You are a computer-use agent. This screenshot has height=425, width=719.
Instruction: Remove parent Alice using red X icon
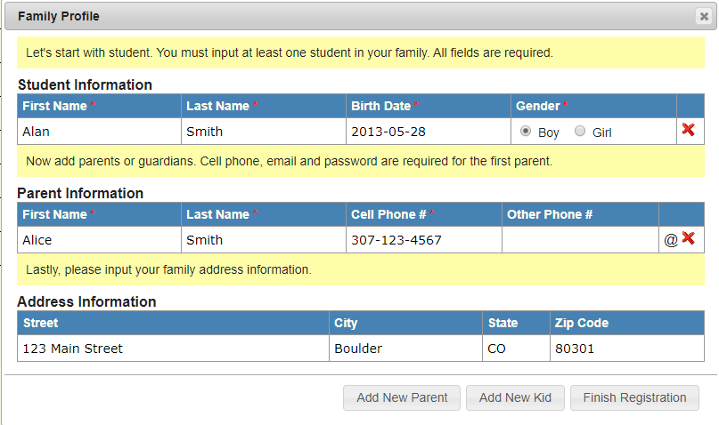pos(689,238)
